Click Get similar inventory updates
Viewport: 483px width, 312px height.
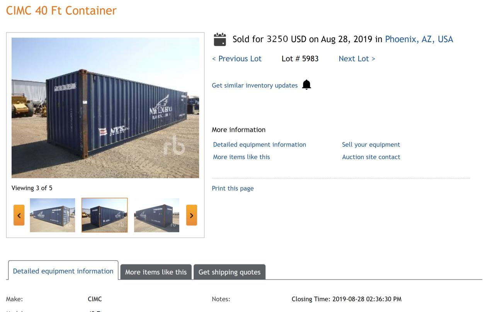(x=255, y=85)
